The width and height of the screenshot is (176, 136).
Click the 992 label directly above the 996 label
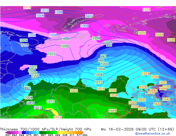coord(103,56)
